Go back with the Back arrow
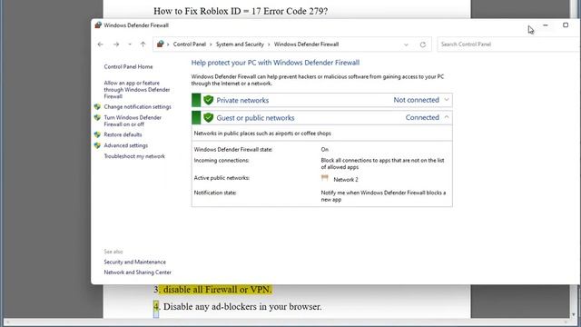The height and width of the screenshot is (327, 581). [101, 45]
